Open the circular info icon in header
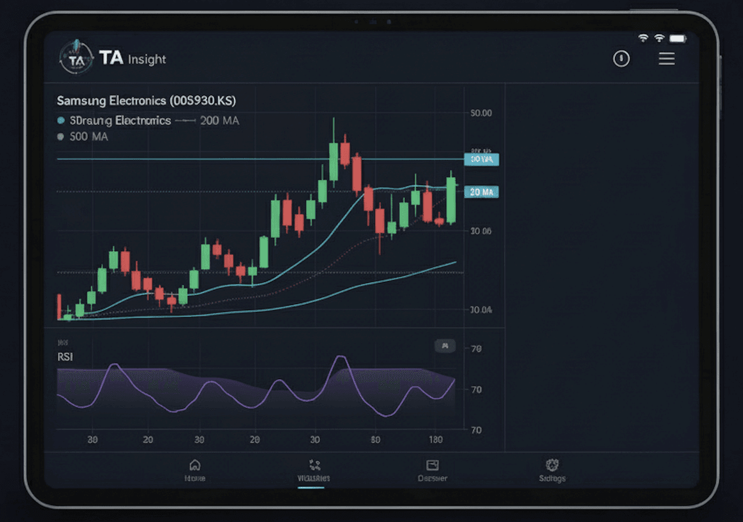Viewport: 743px width, 522px height. [621, 58]
